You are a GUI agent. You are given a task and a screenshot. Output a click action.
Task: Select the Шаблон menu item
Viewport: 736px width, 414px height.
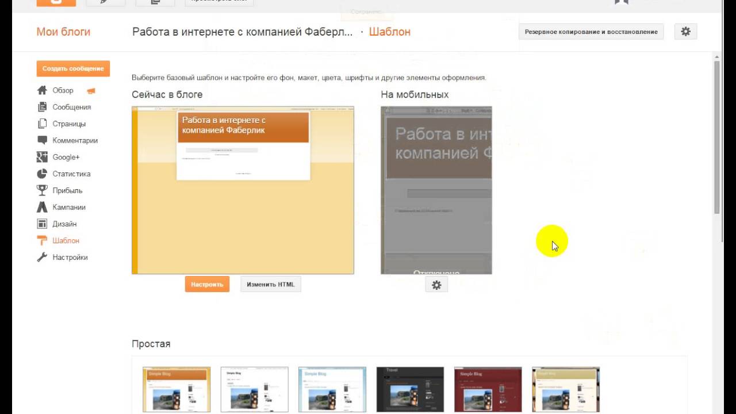[x=66, y=240]
